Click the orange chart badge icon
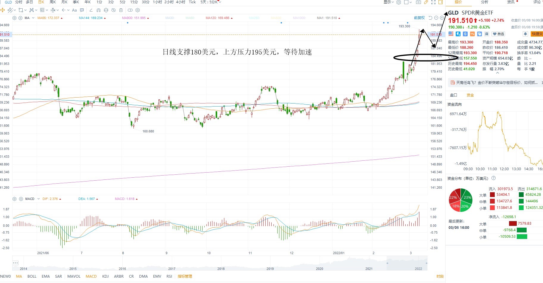543x283 pixels. coord(472,34)
